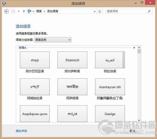
Task: Collapse the 拼音A group chevron
Action: 134,48
